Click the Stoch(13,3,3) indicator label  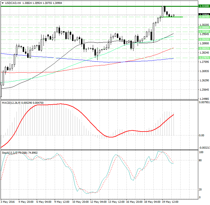coord(11,153)
